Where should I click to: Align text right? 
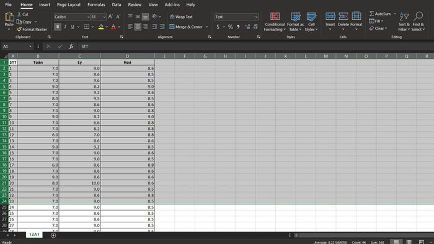[x=145, y=27]
